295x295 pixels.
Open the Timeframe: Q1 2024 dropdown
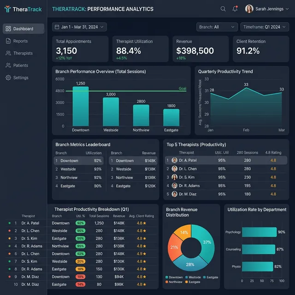265,27
